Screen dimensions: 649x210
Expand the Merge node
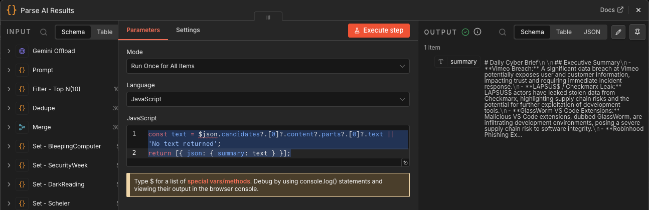9,127
